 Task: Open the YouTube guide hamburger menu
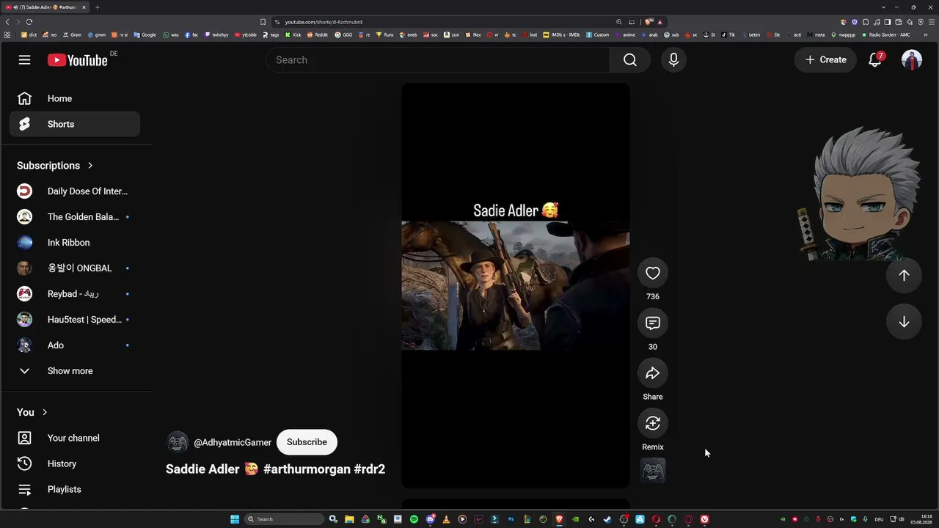(x=25, y=60)
